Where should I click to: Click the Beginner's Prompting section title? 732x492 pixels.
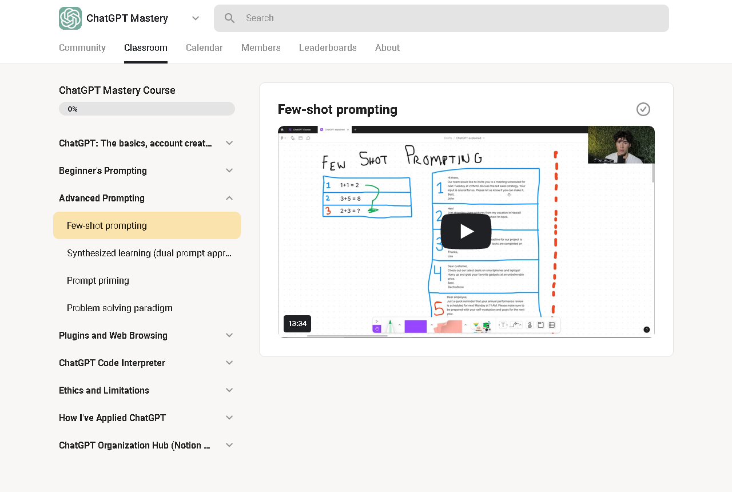point(103,170)
